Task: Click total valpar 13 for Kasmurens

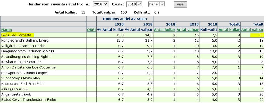Action: (x=261, y=84)
